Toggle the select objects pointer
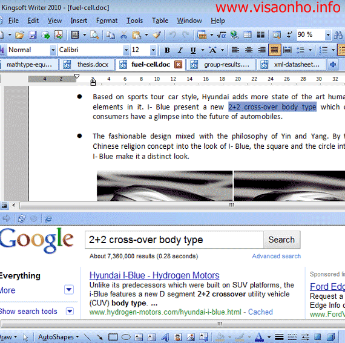The width and height of the screenshot is (345, 343). click(26, 338)
